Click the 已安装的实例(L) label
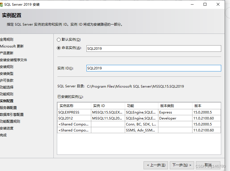Image resolution: width=230 pixels, height=171 pixels. click(x=71, y=97)
